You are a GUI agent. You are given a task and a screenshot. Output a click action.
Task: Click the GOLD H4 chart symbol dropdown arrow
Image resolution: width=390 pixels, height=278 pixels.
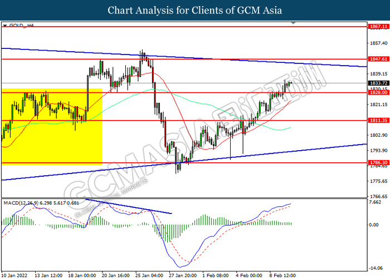tap(4, 26)
